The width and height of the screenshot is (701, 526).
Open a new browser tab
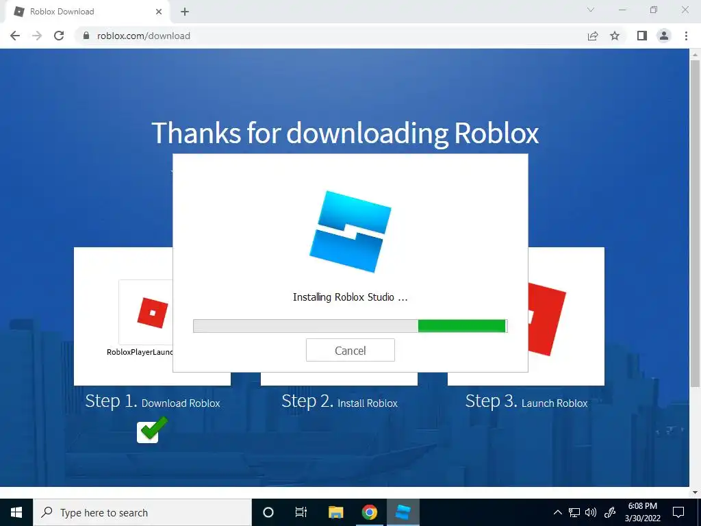pyautogui.click(x=185, y=12)
